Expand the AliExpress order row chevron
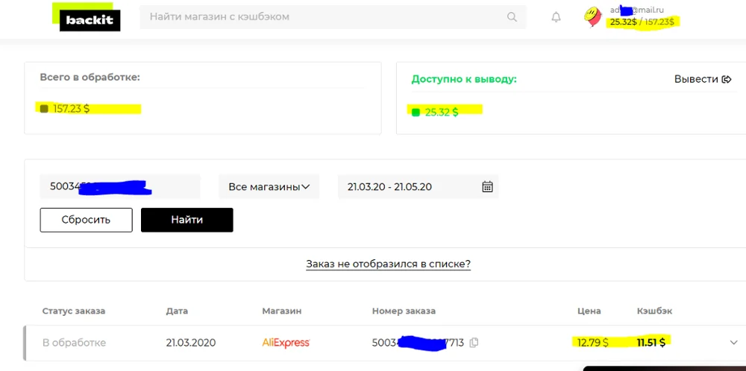The height and width of the screenshot is (371, 746). tap(733, 343)
